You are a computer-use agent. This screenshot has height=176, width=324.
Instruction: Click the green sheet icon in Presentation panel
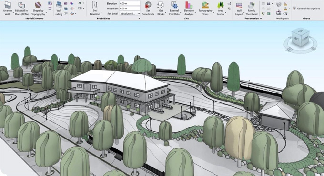pos(268,14)
